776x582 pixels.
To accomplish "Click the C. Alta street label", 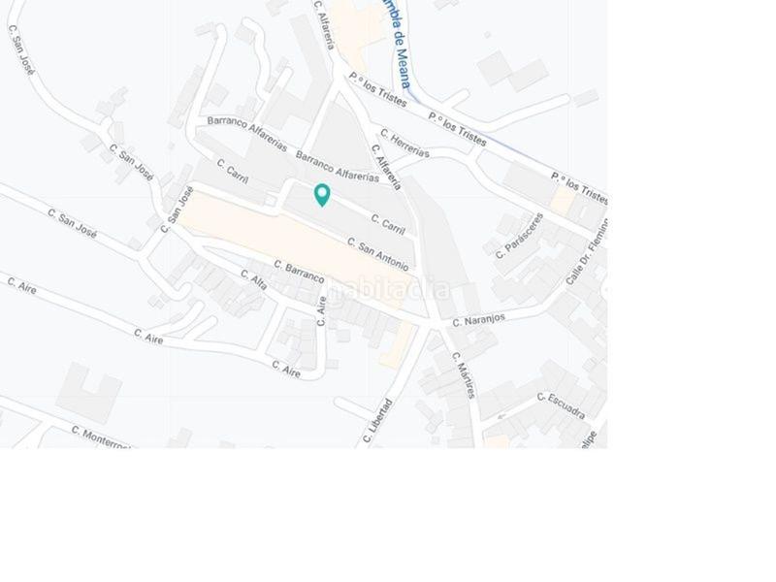I will [254, 279].
